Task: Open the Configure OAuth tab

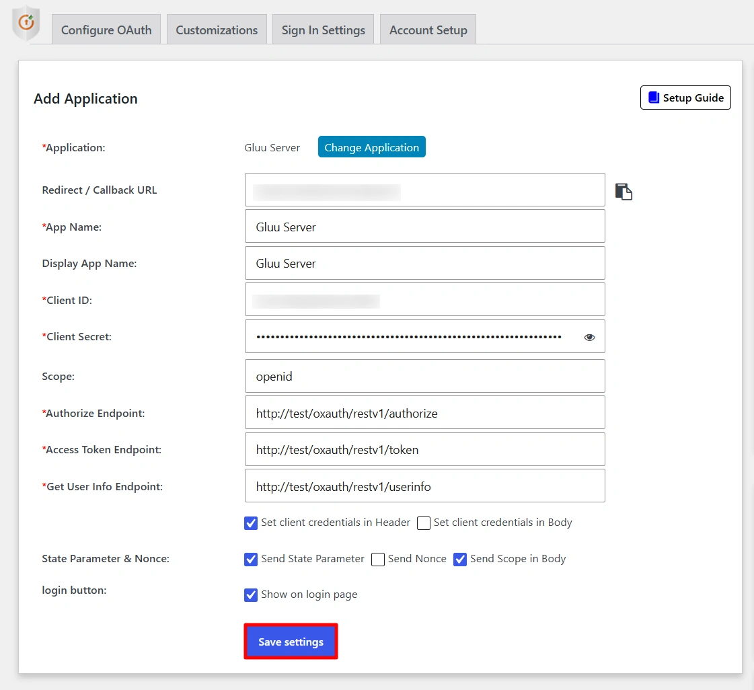Action: coord(106,30)
